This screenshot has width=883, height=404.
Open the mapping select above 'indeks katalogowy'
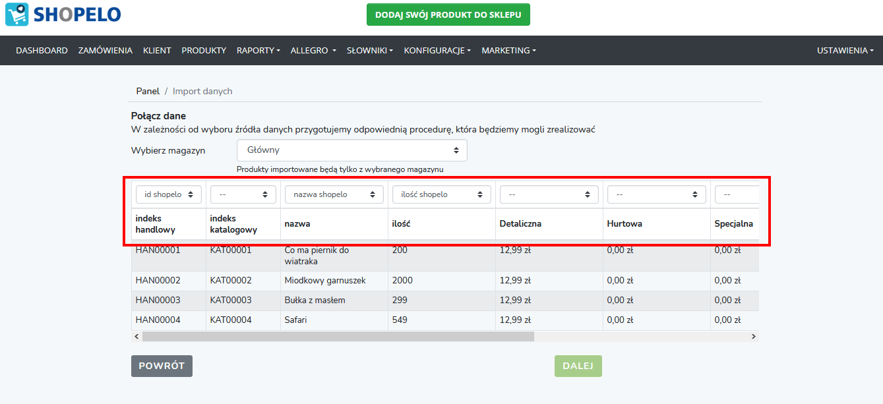click(243, 194)
